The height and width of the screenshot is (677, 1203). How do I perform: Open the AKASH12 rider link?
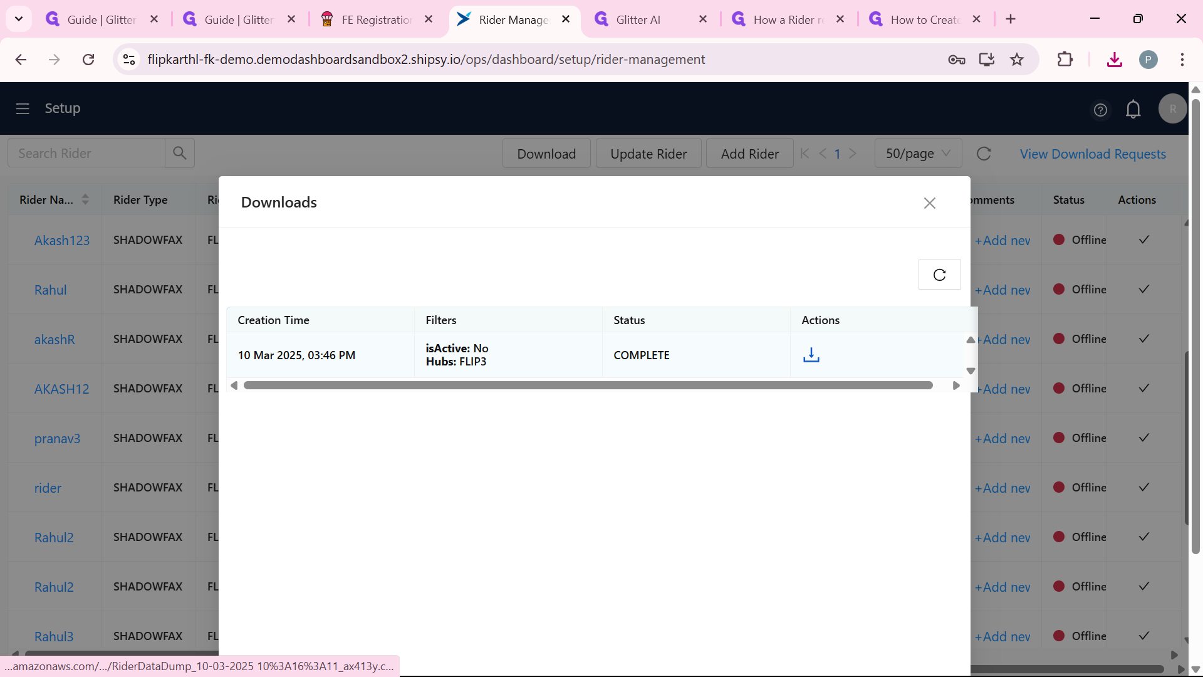pos(61,389)
